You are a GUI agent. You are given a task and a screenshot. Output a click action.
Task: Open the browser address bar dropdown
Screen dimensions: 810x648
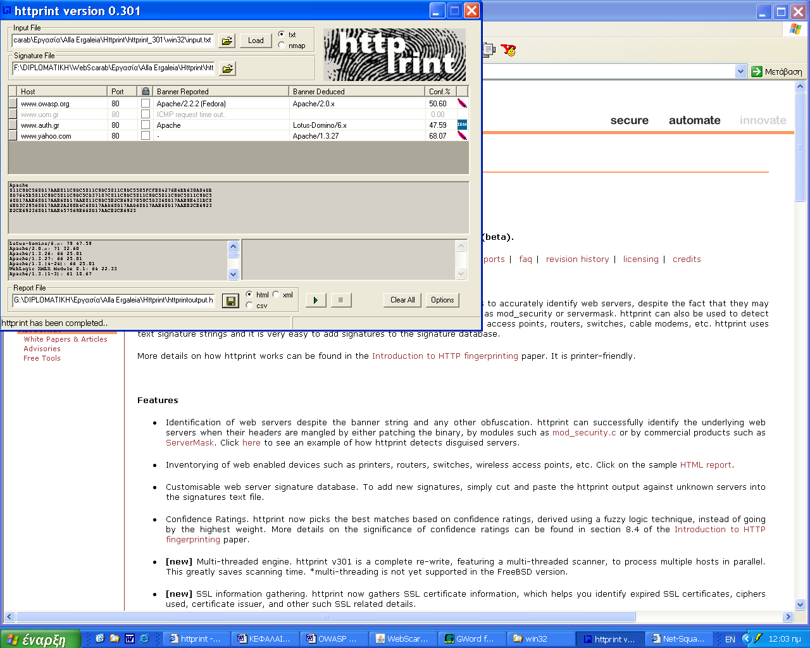click(x=741, y=72)
